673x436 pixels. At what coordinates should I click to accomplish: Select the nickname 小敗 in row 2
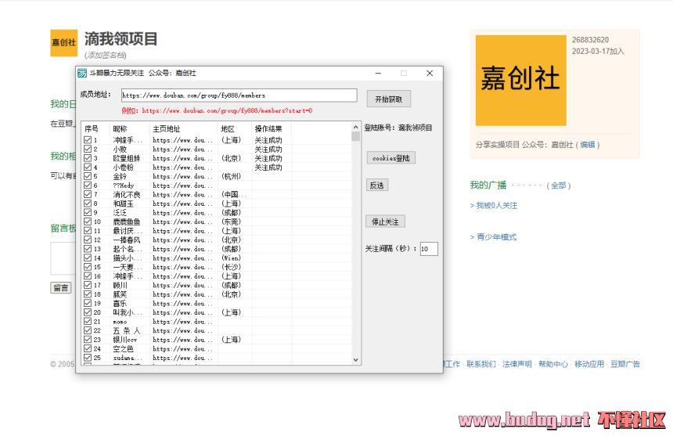click(120, 149)
